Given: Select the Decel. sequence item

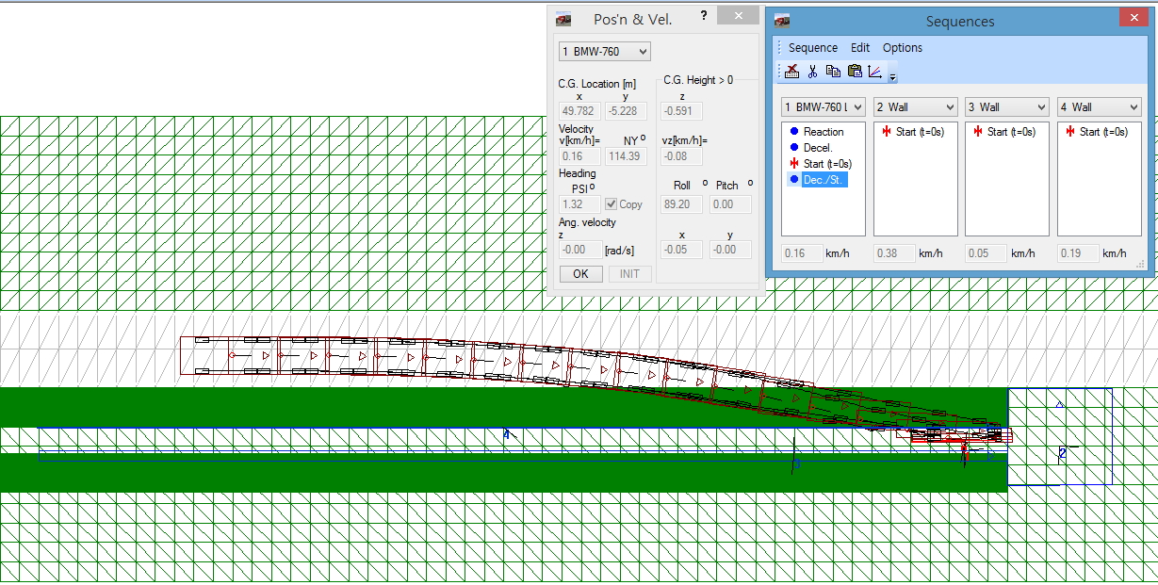Looking at the screenshot, I should 818,148.
